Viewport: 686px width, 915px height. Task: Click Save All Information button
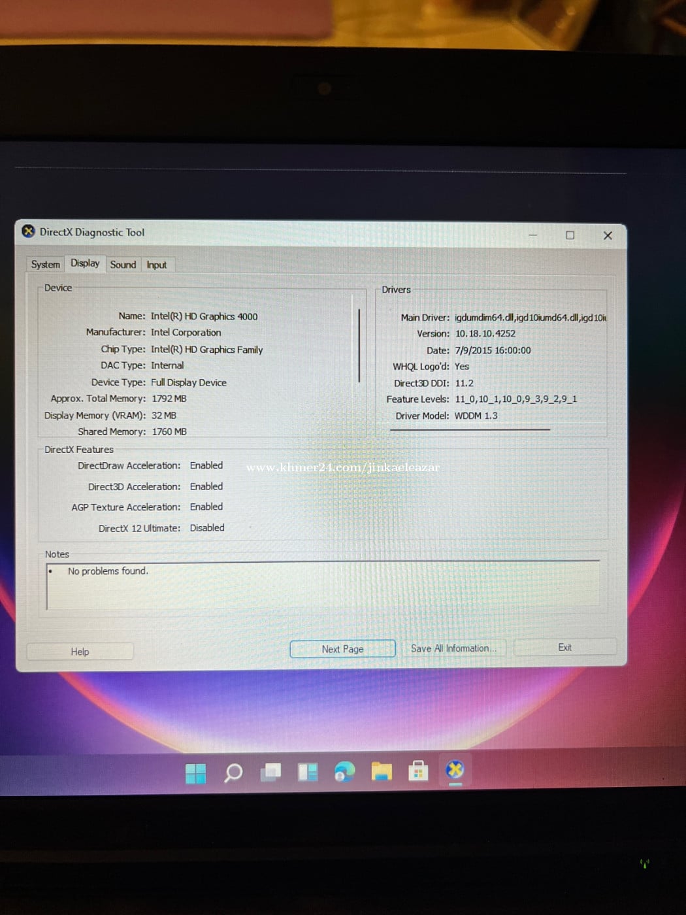[453, 648]
